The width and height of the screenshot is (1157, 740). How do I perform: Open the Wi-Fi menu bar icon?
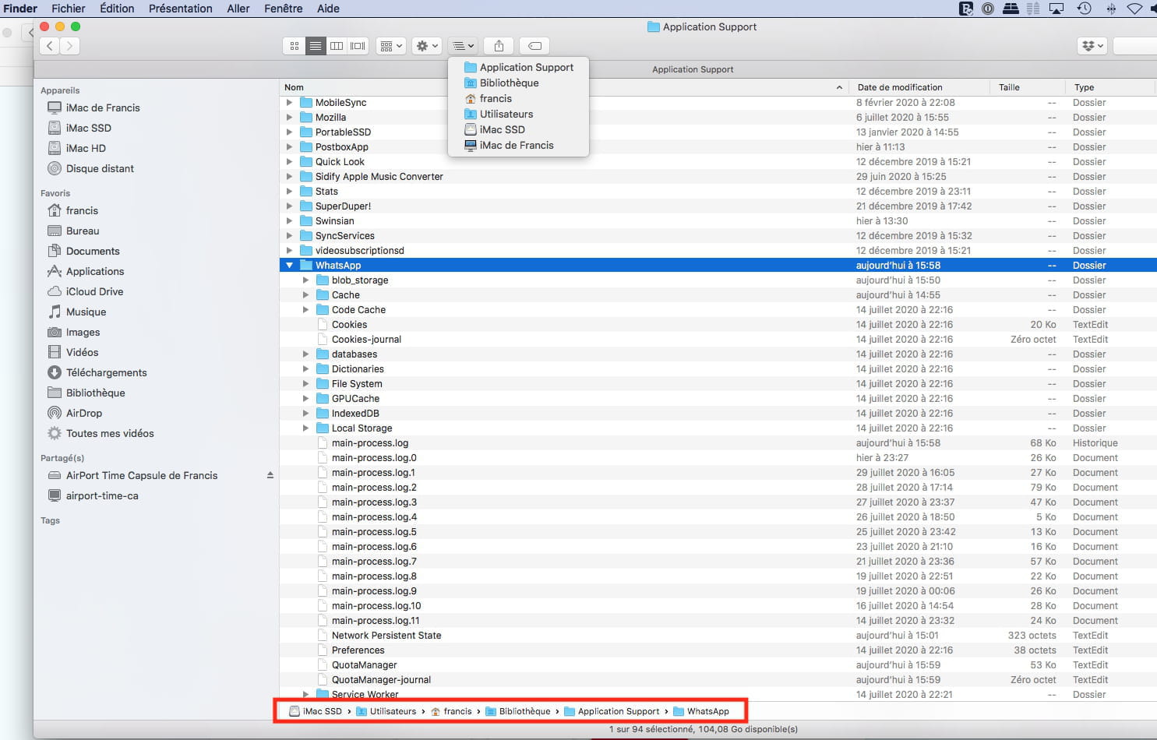point(1135,9)
